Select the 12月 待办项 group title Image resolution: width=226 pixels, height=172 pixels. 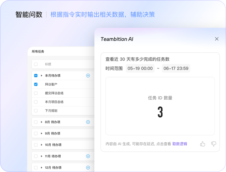[x=53, y=168]
